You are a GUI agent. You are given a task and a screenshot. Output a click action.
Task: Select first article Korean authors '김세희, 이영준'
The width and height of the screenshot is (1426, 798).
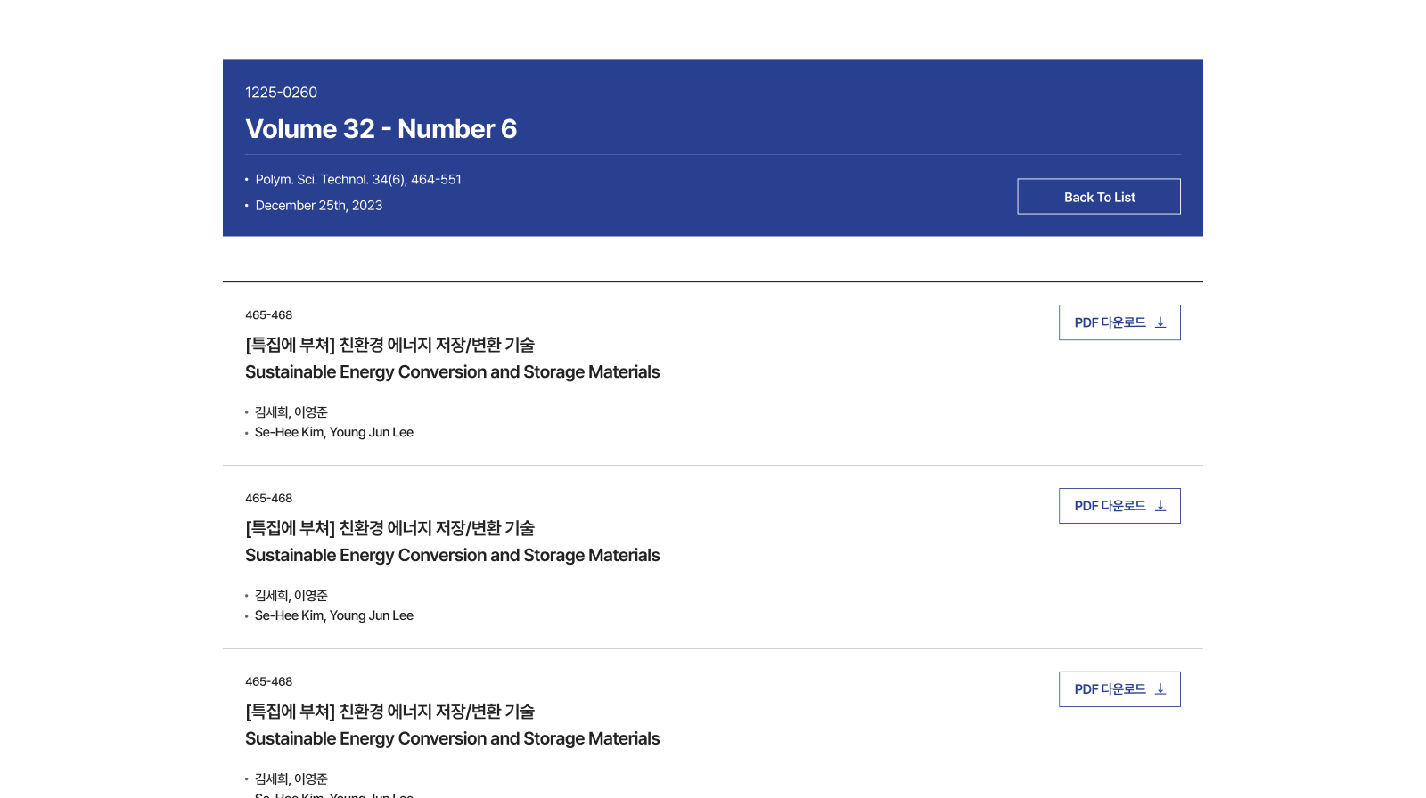click(291, 412)
